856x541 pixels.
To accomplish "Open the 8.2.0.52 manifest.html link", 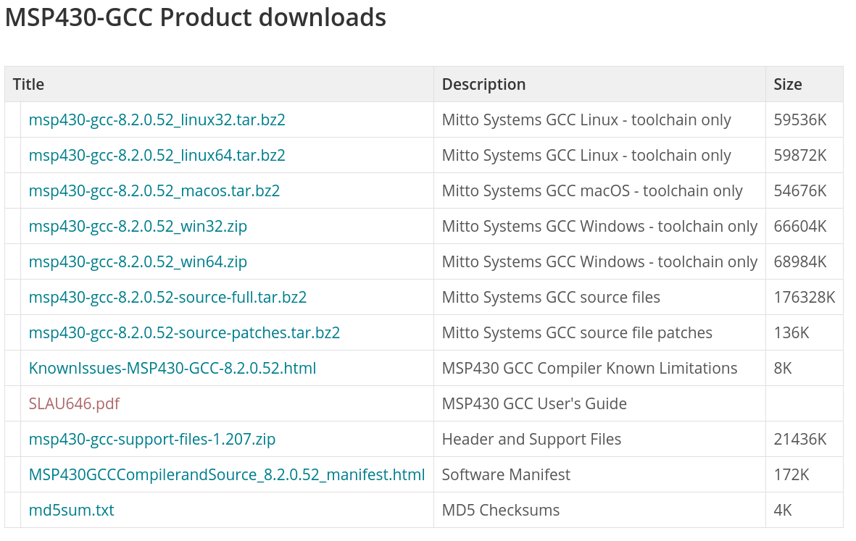I will (x=227, y=474).
